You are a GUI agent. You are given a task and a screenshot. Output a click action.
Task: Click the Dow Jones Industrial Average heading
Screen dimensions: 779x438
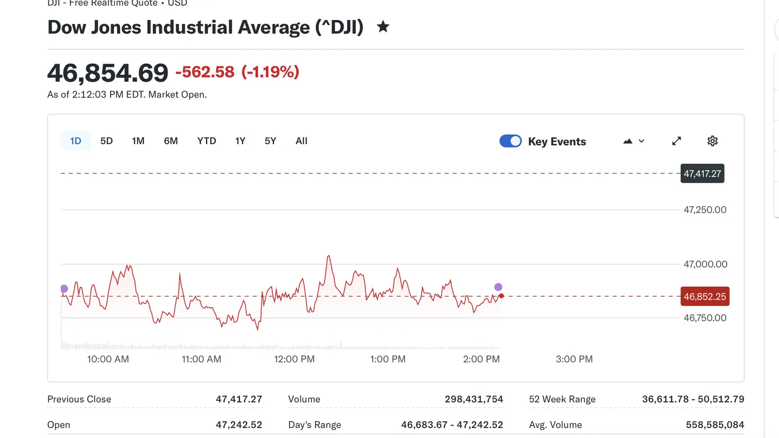(x=205, y=27)
